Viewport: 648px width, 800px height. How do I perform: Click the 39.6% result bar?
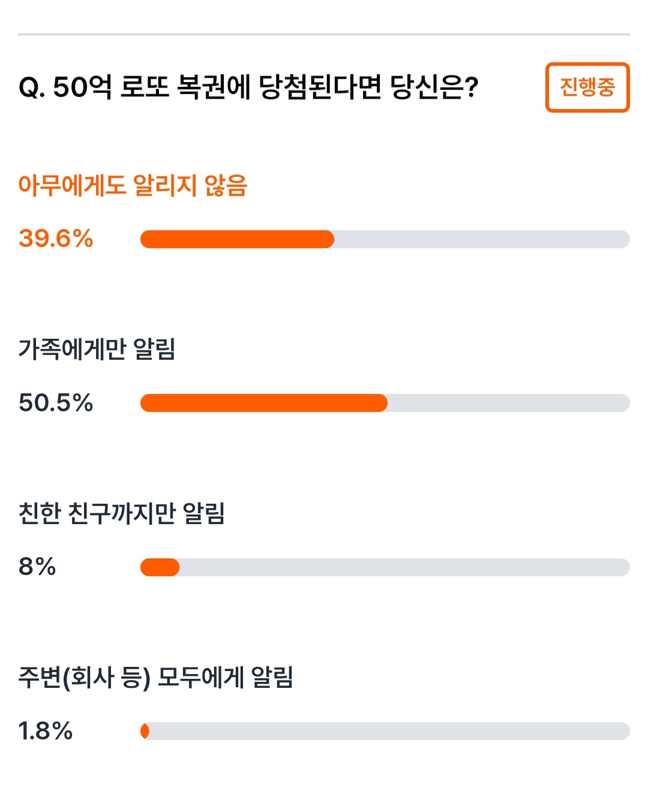click(385, 239)
